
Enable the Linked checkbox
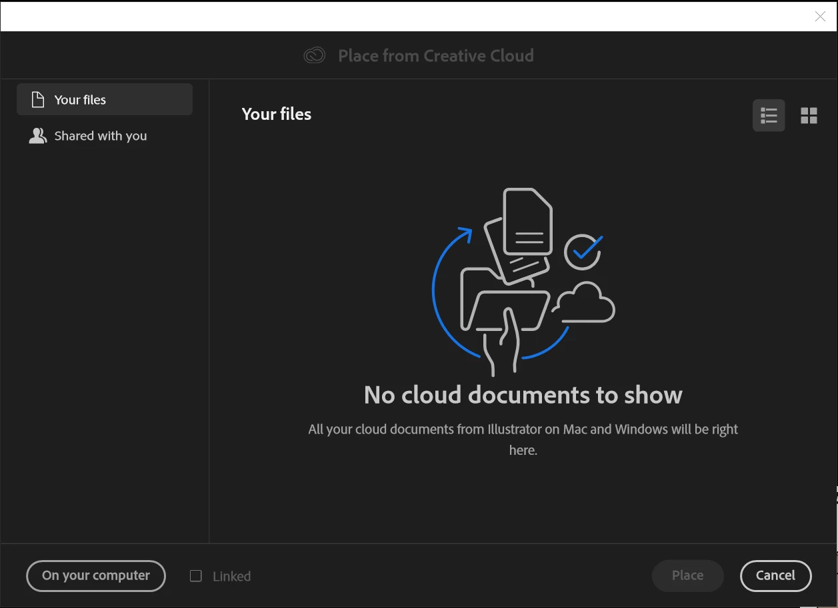pos(196,576)
